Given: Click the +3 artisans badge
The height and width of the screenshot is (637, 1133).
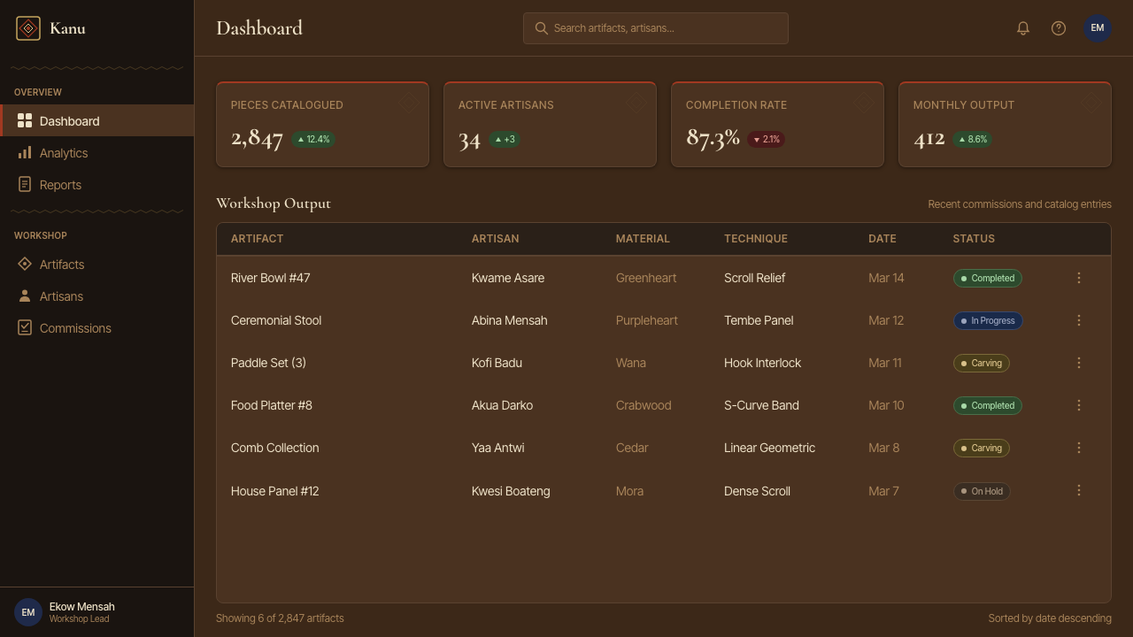Looking at the screenshot, I should [x=505, y=140].
